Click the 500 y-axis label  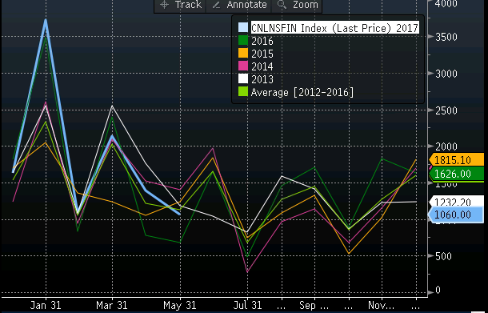click(443, 256)
